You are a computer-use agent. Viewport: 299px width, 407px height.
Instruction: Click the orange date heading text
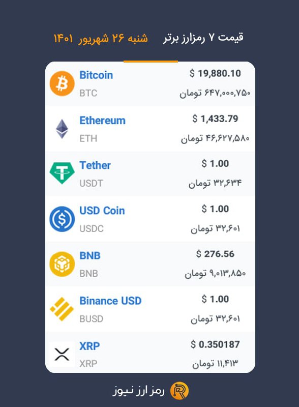point(101,39)
